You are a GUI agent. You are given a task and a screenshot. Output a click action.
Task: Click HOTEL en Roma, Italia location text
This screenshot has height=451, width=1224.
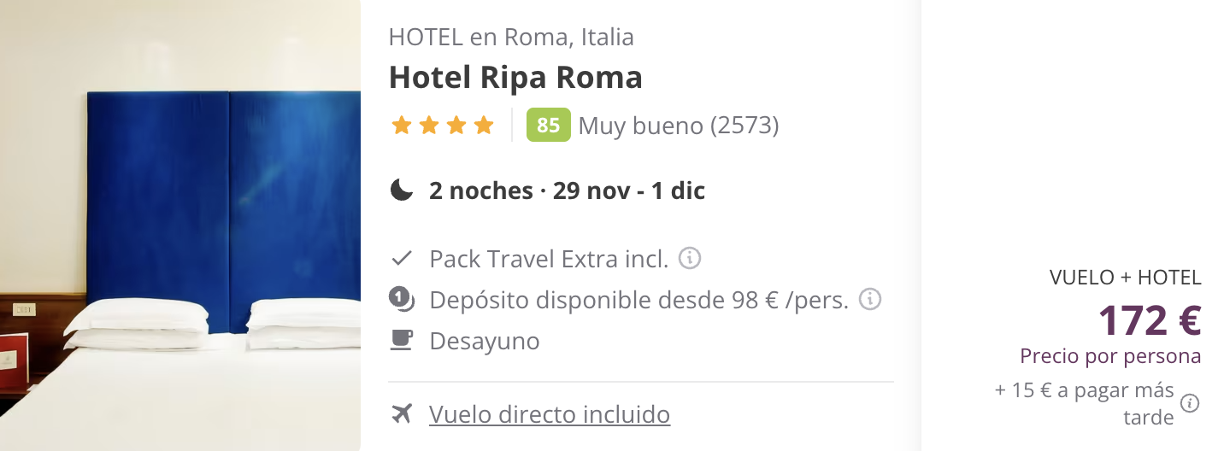tap(511, 38)
